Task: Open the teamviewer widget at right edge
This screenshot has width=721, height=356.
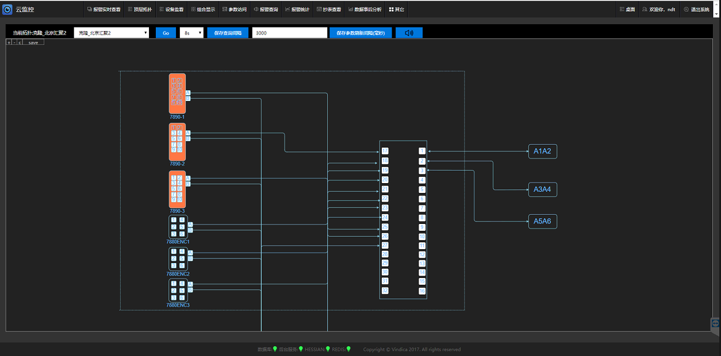Action: pyautogui.click(x=716, y=324)
